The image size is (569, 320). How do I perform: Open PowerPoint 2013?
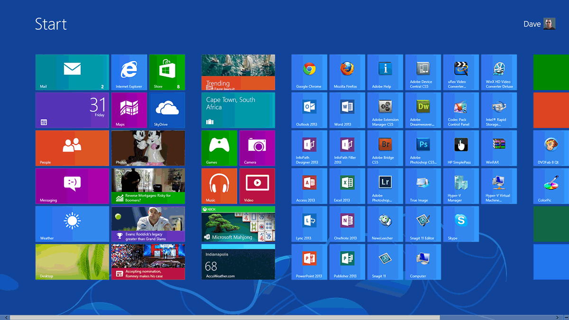click(309, 262)
